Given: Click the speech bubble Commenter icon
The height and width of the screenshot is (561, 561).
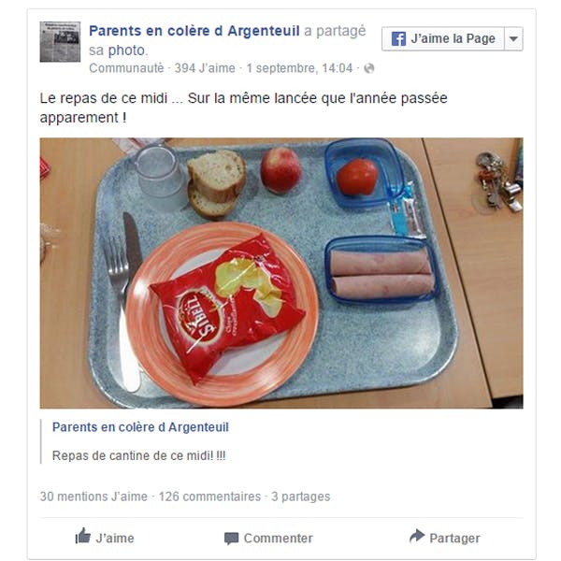Looking at the screenshot, I should click(x=231, y=539).
